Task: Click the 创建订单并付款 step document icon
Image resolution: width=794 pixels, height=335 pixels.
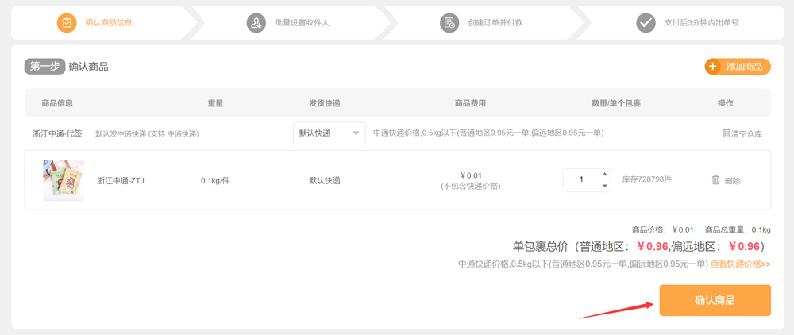Action: click(x=449, y=23)
